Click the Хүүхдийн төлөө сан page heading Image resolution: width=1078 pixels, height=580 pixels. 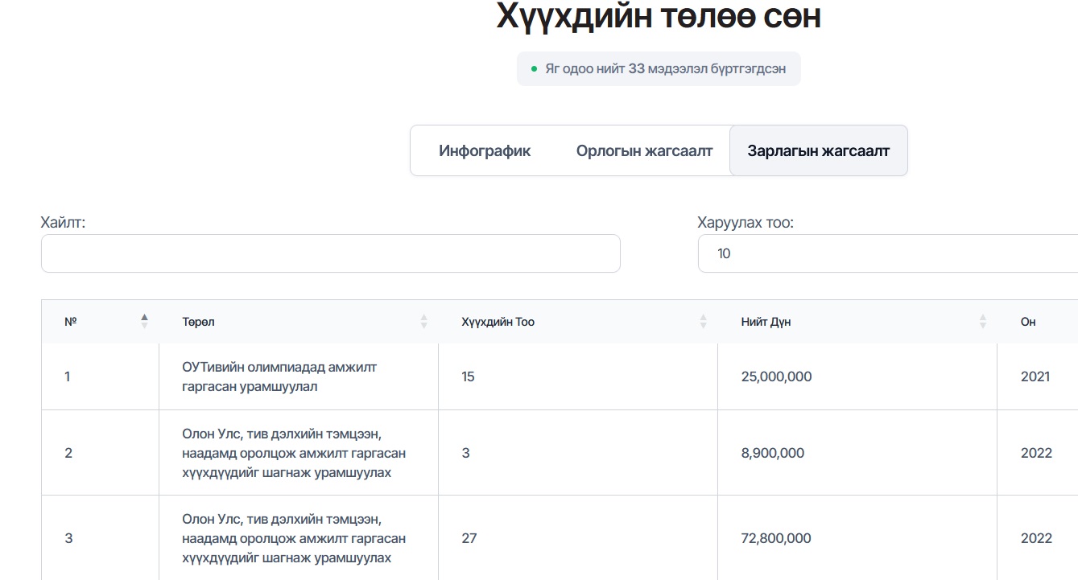tap(659, 16)
